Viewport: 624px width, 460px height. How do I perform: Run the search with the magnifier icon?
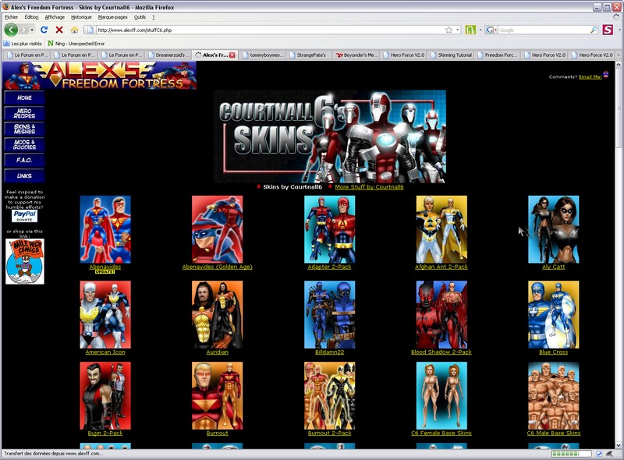[594, 30]
